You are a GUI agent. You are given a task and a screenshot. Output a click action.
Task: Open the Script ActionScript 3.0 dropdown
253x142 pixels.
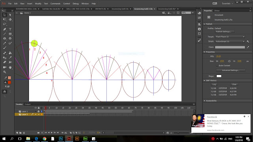tap(230, 41)
